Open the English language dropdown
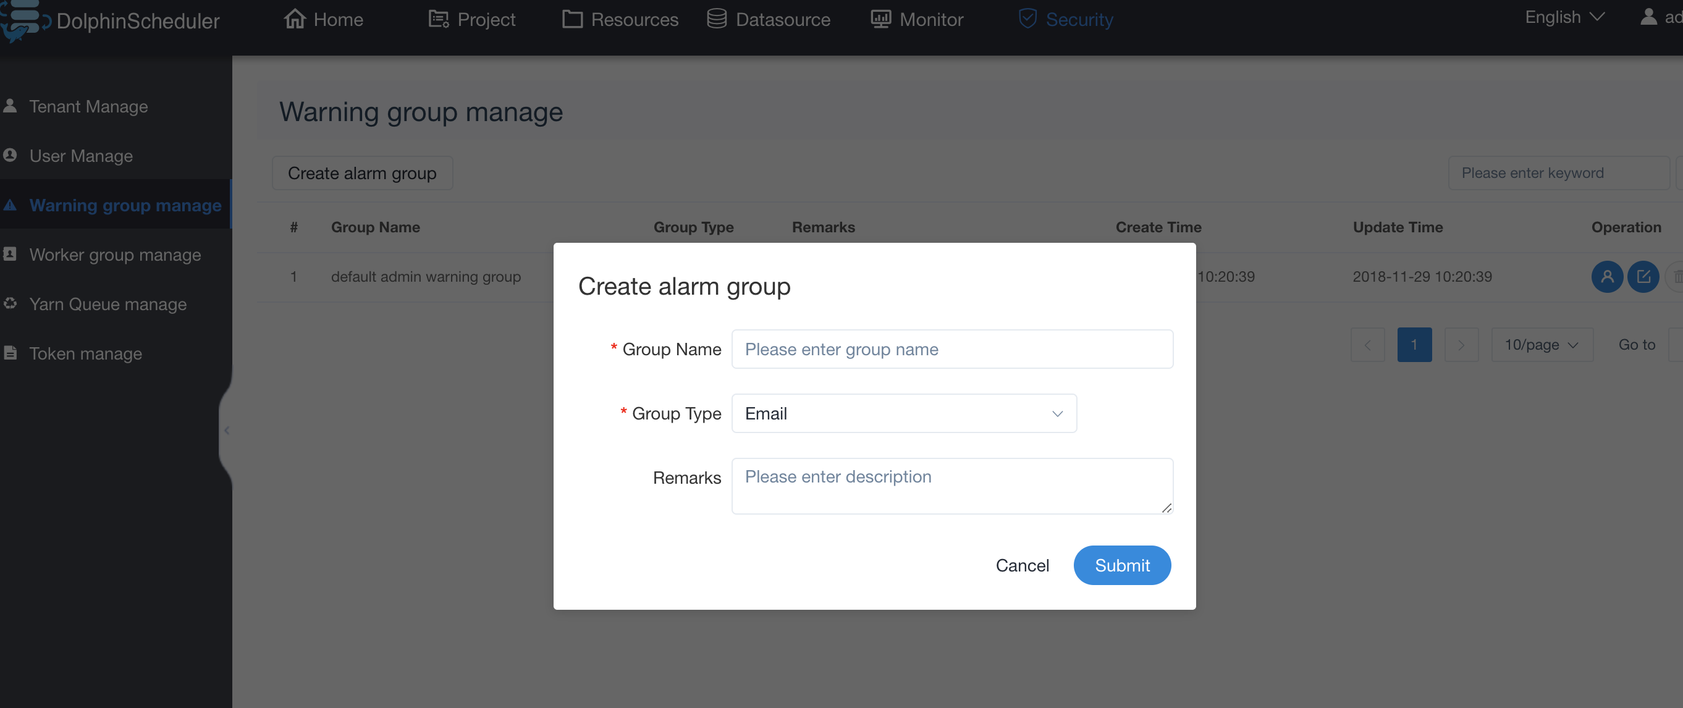This screenshot has width=1683, height=708. [x=1564, y=18]
